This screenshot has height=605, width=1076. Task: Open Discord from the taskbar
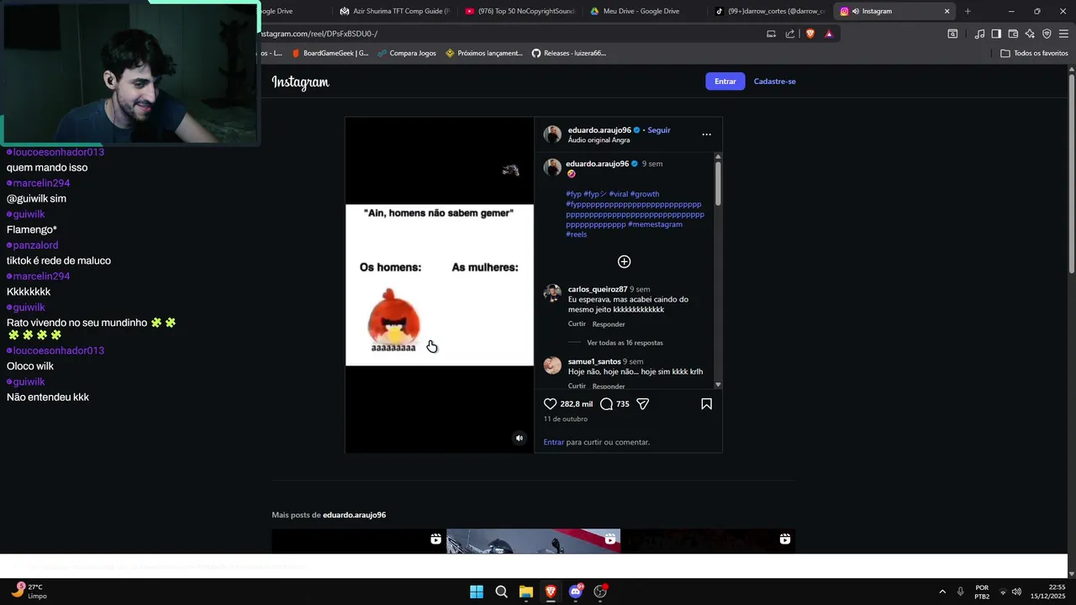(576, 592)
